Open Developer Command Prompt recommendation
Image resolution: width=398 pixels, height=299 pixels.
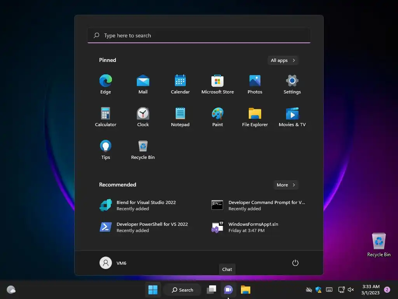point(258,205)
